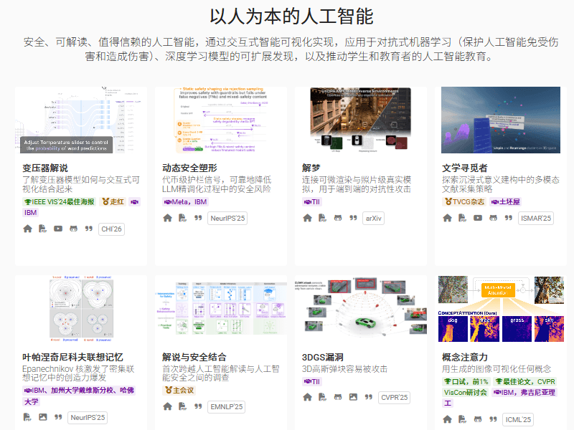This screenshot has width=574, height=430.
Task: Open PDF icon for 动态安全塑形 card
Action: click(183, 219)
